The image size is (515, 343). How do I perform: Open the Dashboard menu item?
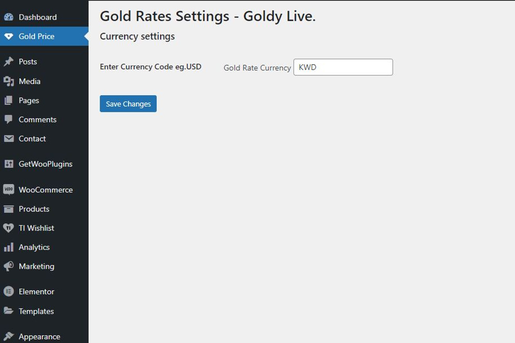click(44, 17)
